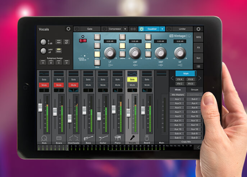Click the LF gain knob
This screenshot has height=177, width=247.
coord(110,53)
